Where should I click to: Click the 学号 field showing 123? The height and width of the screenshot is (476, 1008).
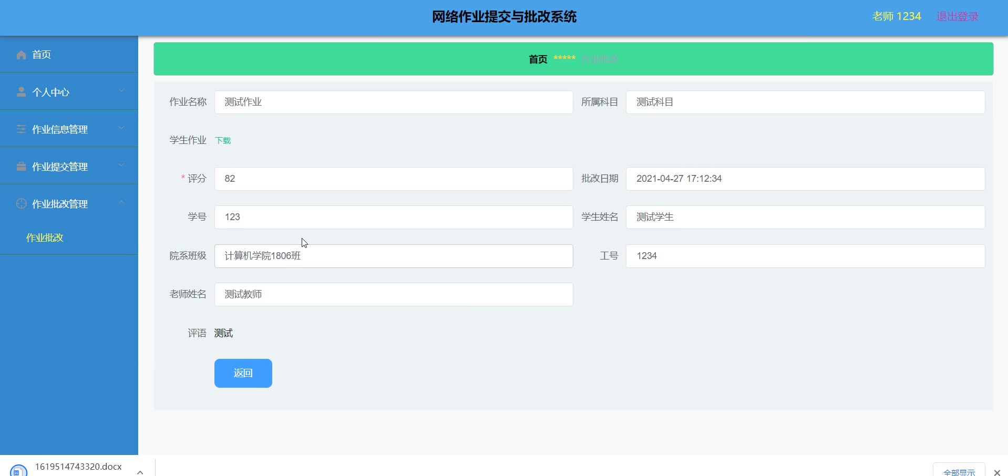click(x=394, y=217)
